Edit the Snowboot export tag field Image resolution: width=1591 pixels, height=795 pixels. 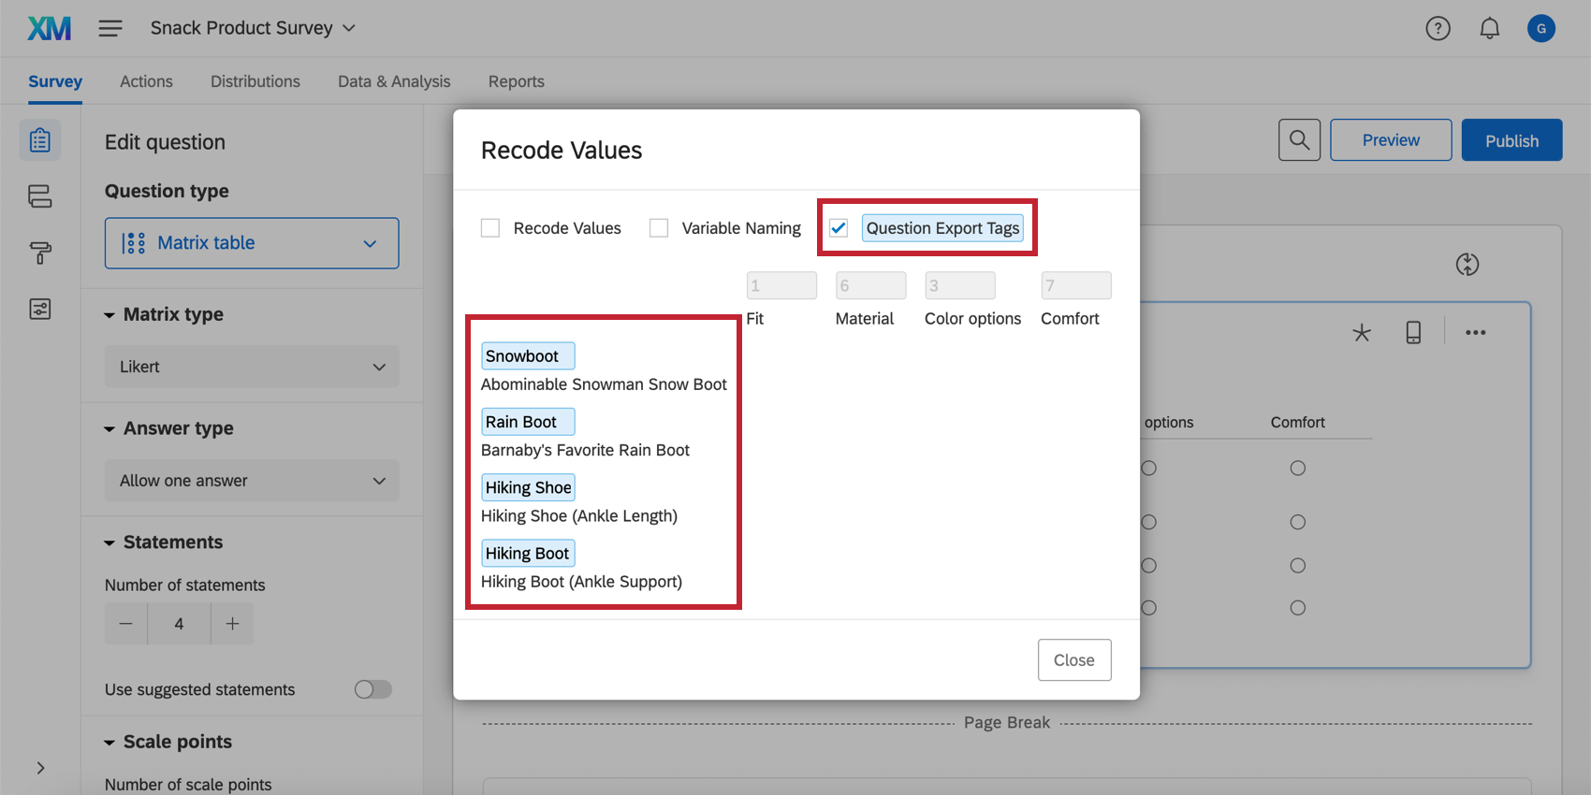[528, 356]
